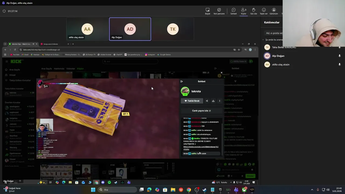
Task: Toggle atilla ulaş ataün's microphone
Action: (x=340, y=64)
